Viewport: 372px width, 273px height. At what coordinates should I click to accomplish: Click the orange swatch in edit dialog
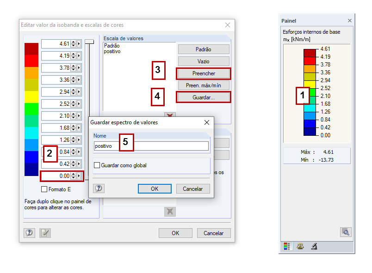point(31,73)
